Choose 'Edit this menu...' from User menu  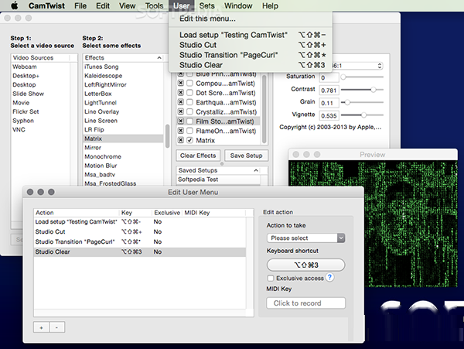pos(251,19)
